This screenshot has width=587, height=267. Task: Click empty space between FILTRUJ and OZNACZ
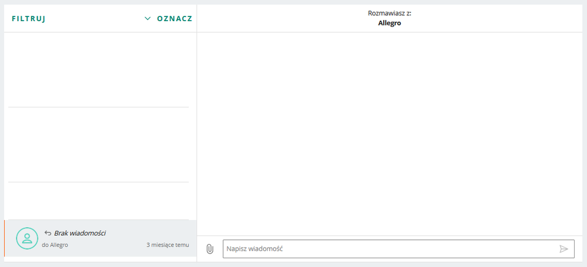pos(94,19)
